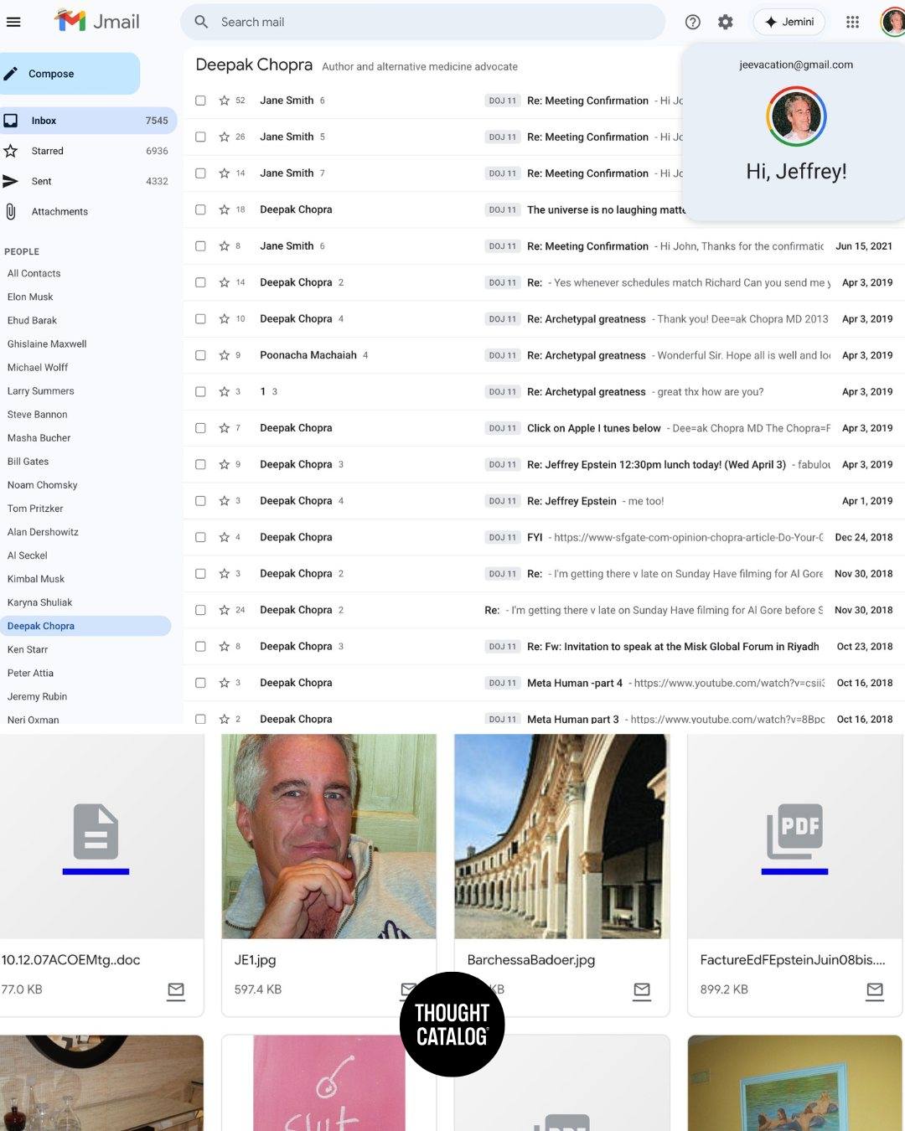The width and height of the screenshot is (905, 1131).
Task: Open email icon for FactureEdFEpsteinJuin08bis
Action: click(875, 990)
